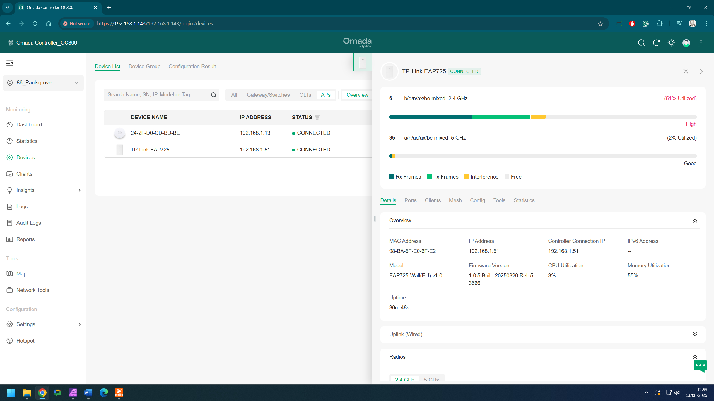The height and width of the screenshot is (401, 714).
Task: Select the 5 GHz radio tab
Action: pos(431,379)
